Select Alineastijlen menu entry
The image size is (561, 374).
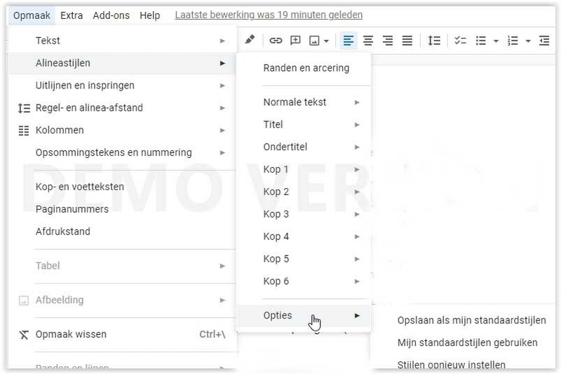121,63
